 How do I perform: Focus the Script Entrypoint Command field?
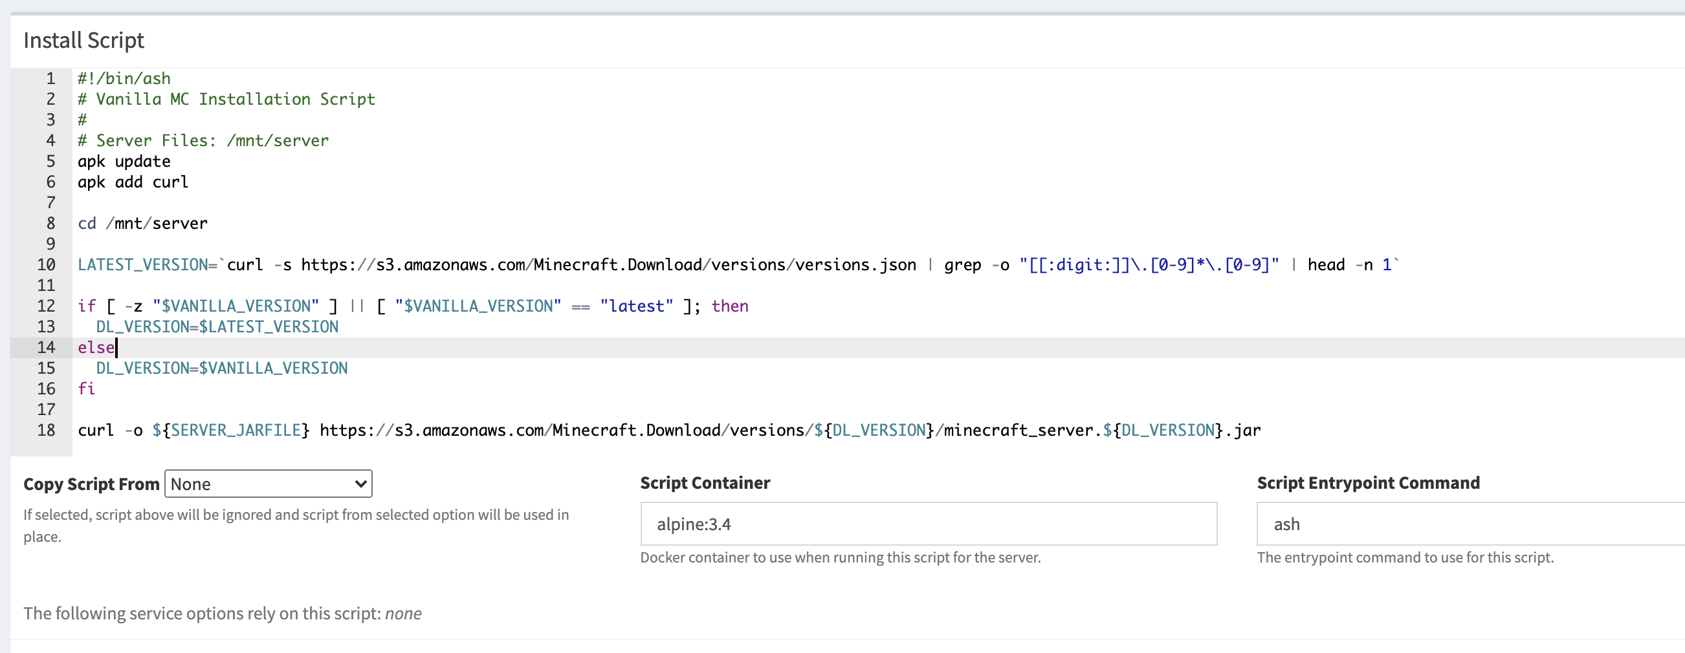pos(1465,524)
